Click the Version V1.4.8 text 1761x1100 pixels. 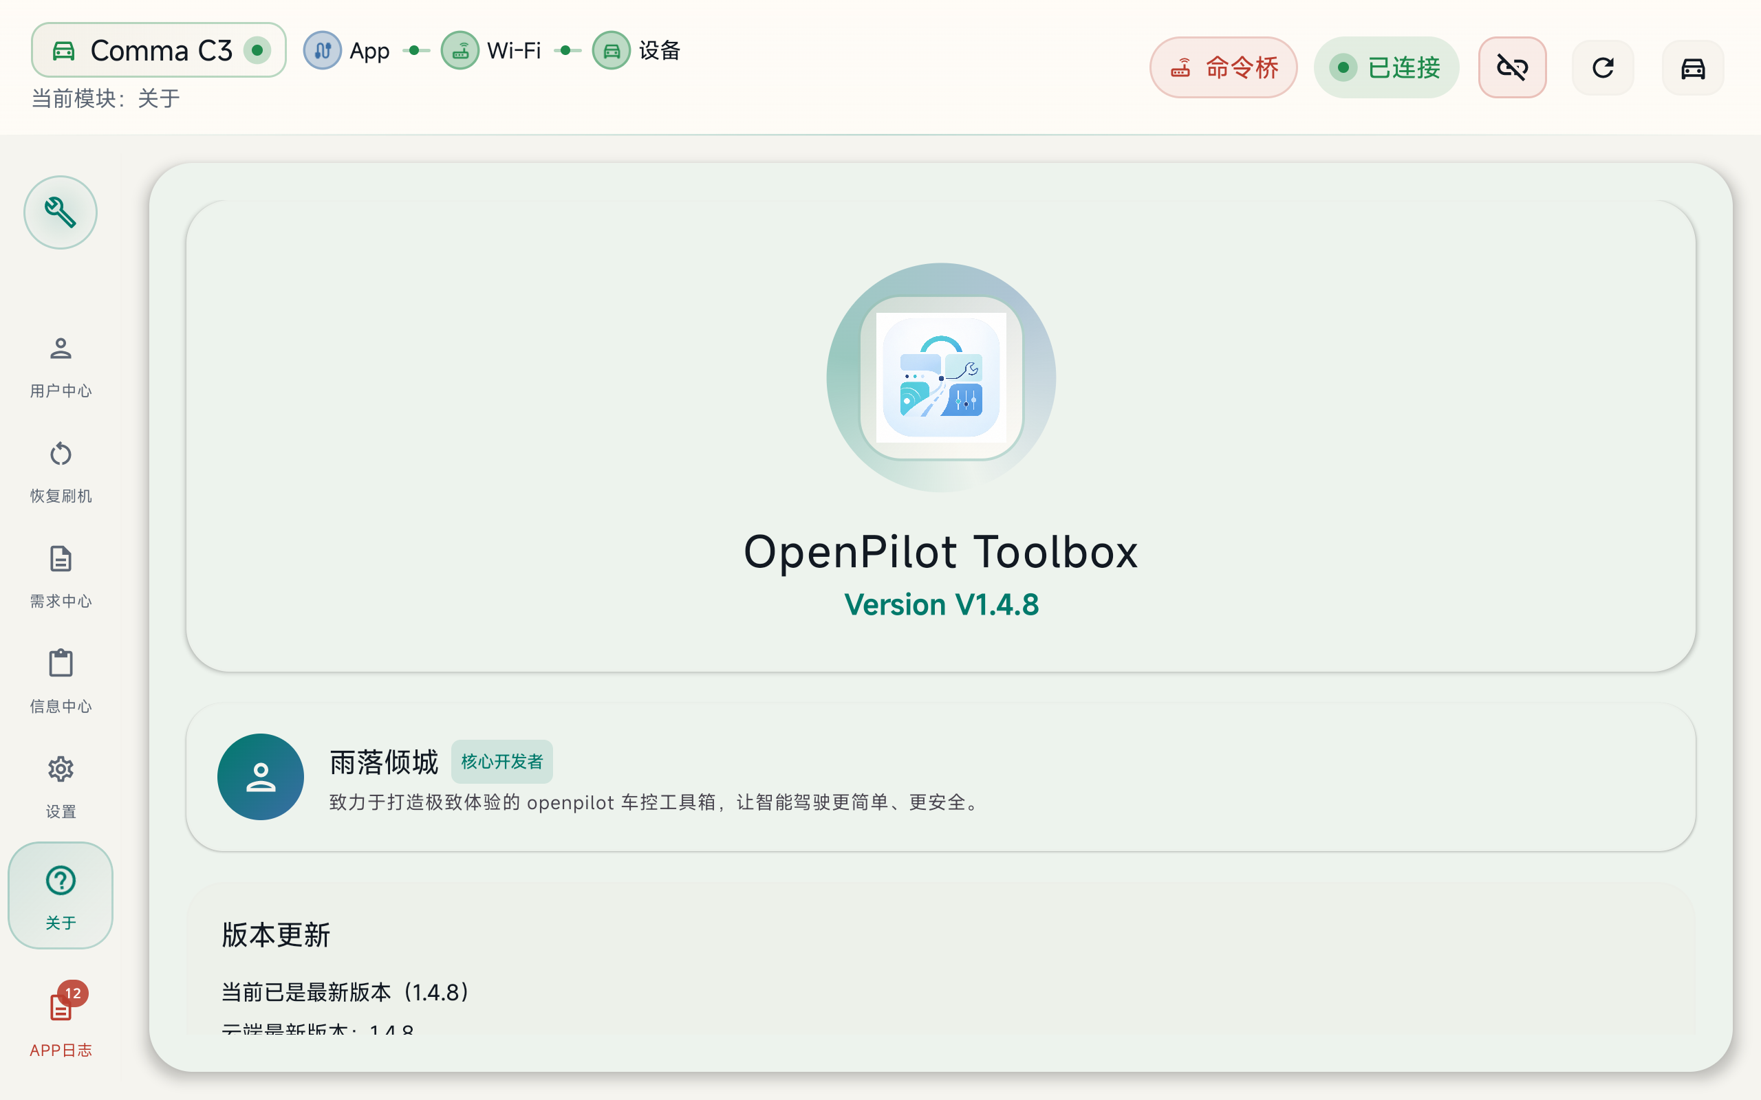coord(941,604)
